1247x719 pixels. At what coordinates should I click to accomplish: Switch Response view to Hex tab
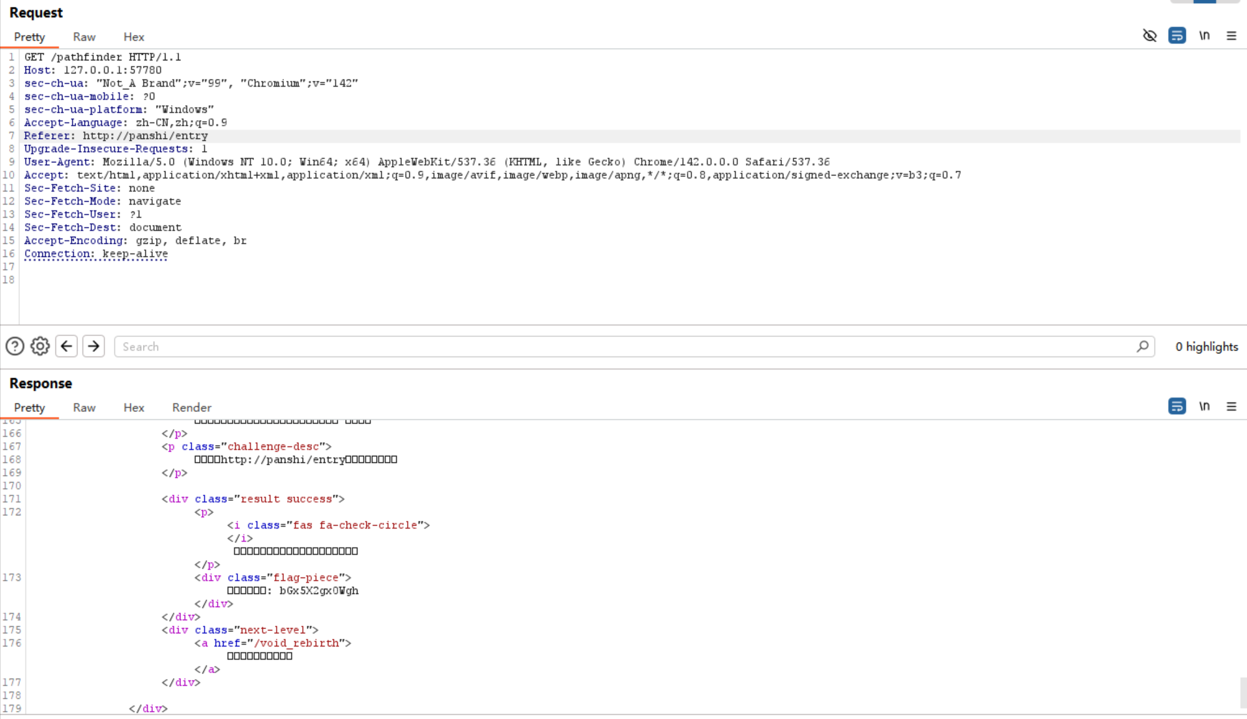pyautogui.click(x=134, y=408)
